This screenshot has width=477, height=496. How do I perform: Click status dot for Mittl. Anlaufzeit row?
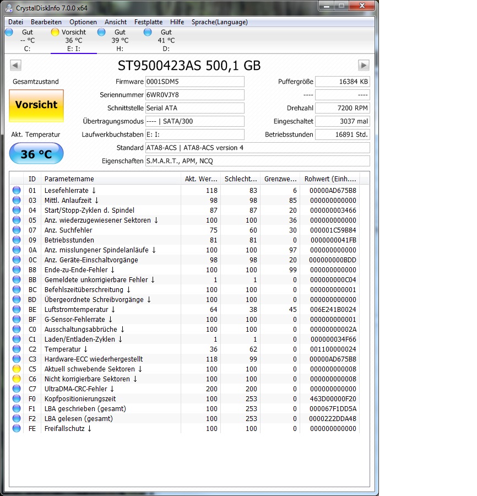point(17,200)
